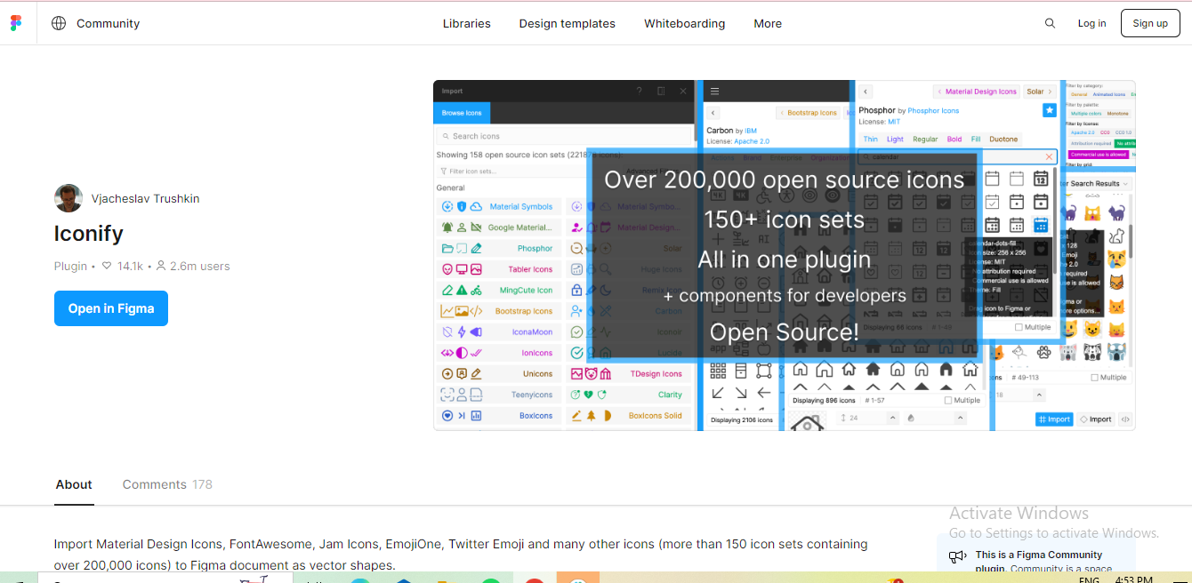This screenshot has width=1192, height=583.
Task: Click the globe icon beside Community
Action: 59,23
